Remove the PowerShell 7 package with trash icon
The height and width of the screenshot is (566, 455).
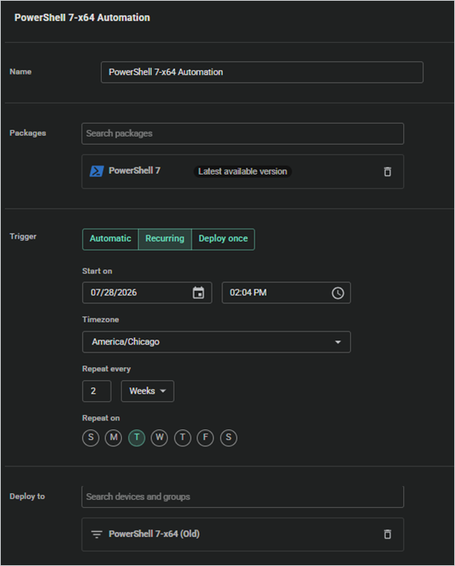(x=387, y=171)
